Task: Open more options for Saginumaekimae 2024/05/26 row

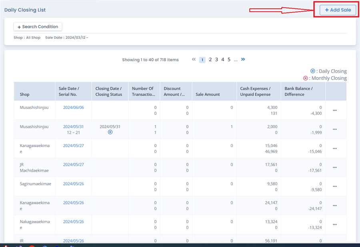Action: [x=335, y=187]
